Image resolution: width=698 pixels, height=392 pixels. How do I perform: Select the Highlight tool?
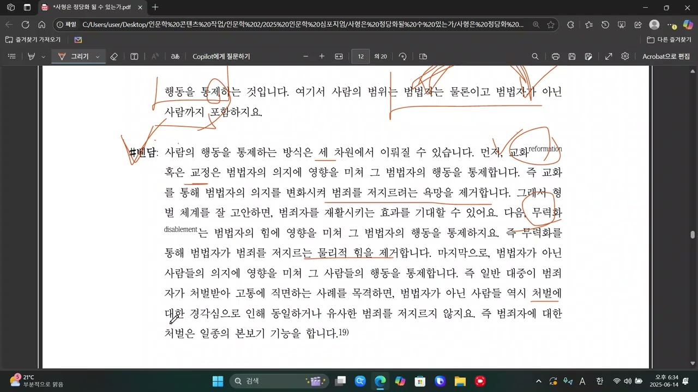31,57
